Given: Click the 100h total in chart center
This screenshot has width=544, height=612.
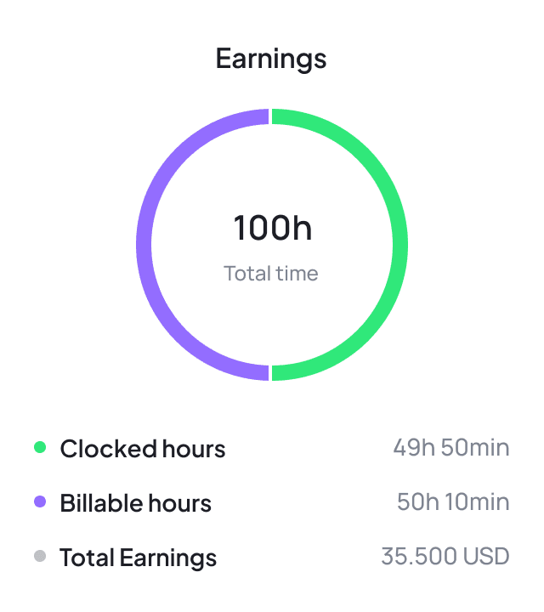Looking at the screenshot, I should (x=272, y=228).
